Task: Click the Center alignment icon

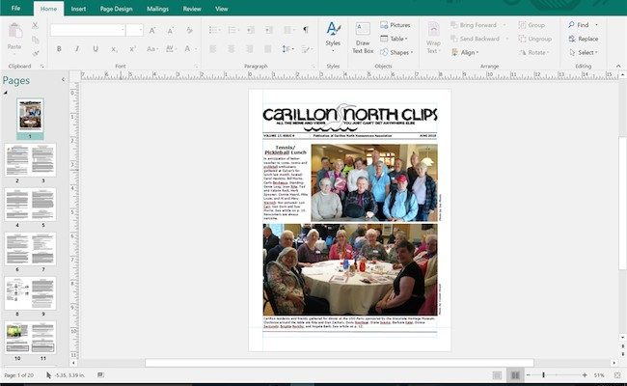Action: point(232,49)
